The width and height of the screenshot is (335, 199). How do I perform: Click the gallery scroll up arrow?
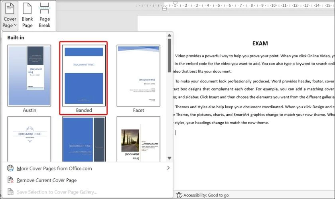[169, 35]
